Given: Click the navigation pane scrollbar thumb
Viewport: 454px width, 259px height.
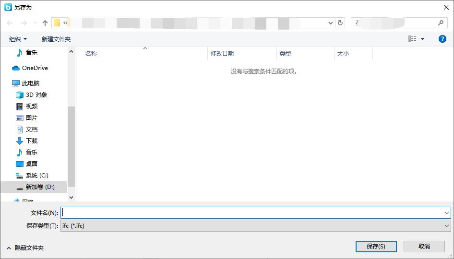Looking at the screenshot, I should pyautogui.click(x=71, y=147).
